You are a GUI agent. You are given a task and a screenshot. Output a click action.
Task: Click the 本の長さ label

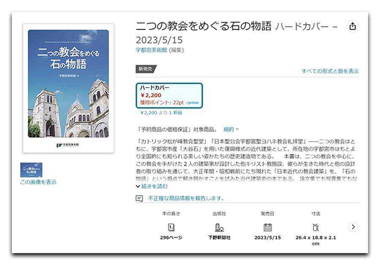click(171, 214)
